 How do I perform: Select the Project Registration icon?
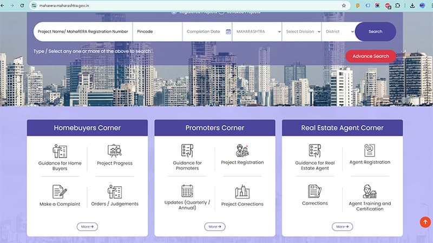click(242, 151)
